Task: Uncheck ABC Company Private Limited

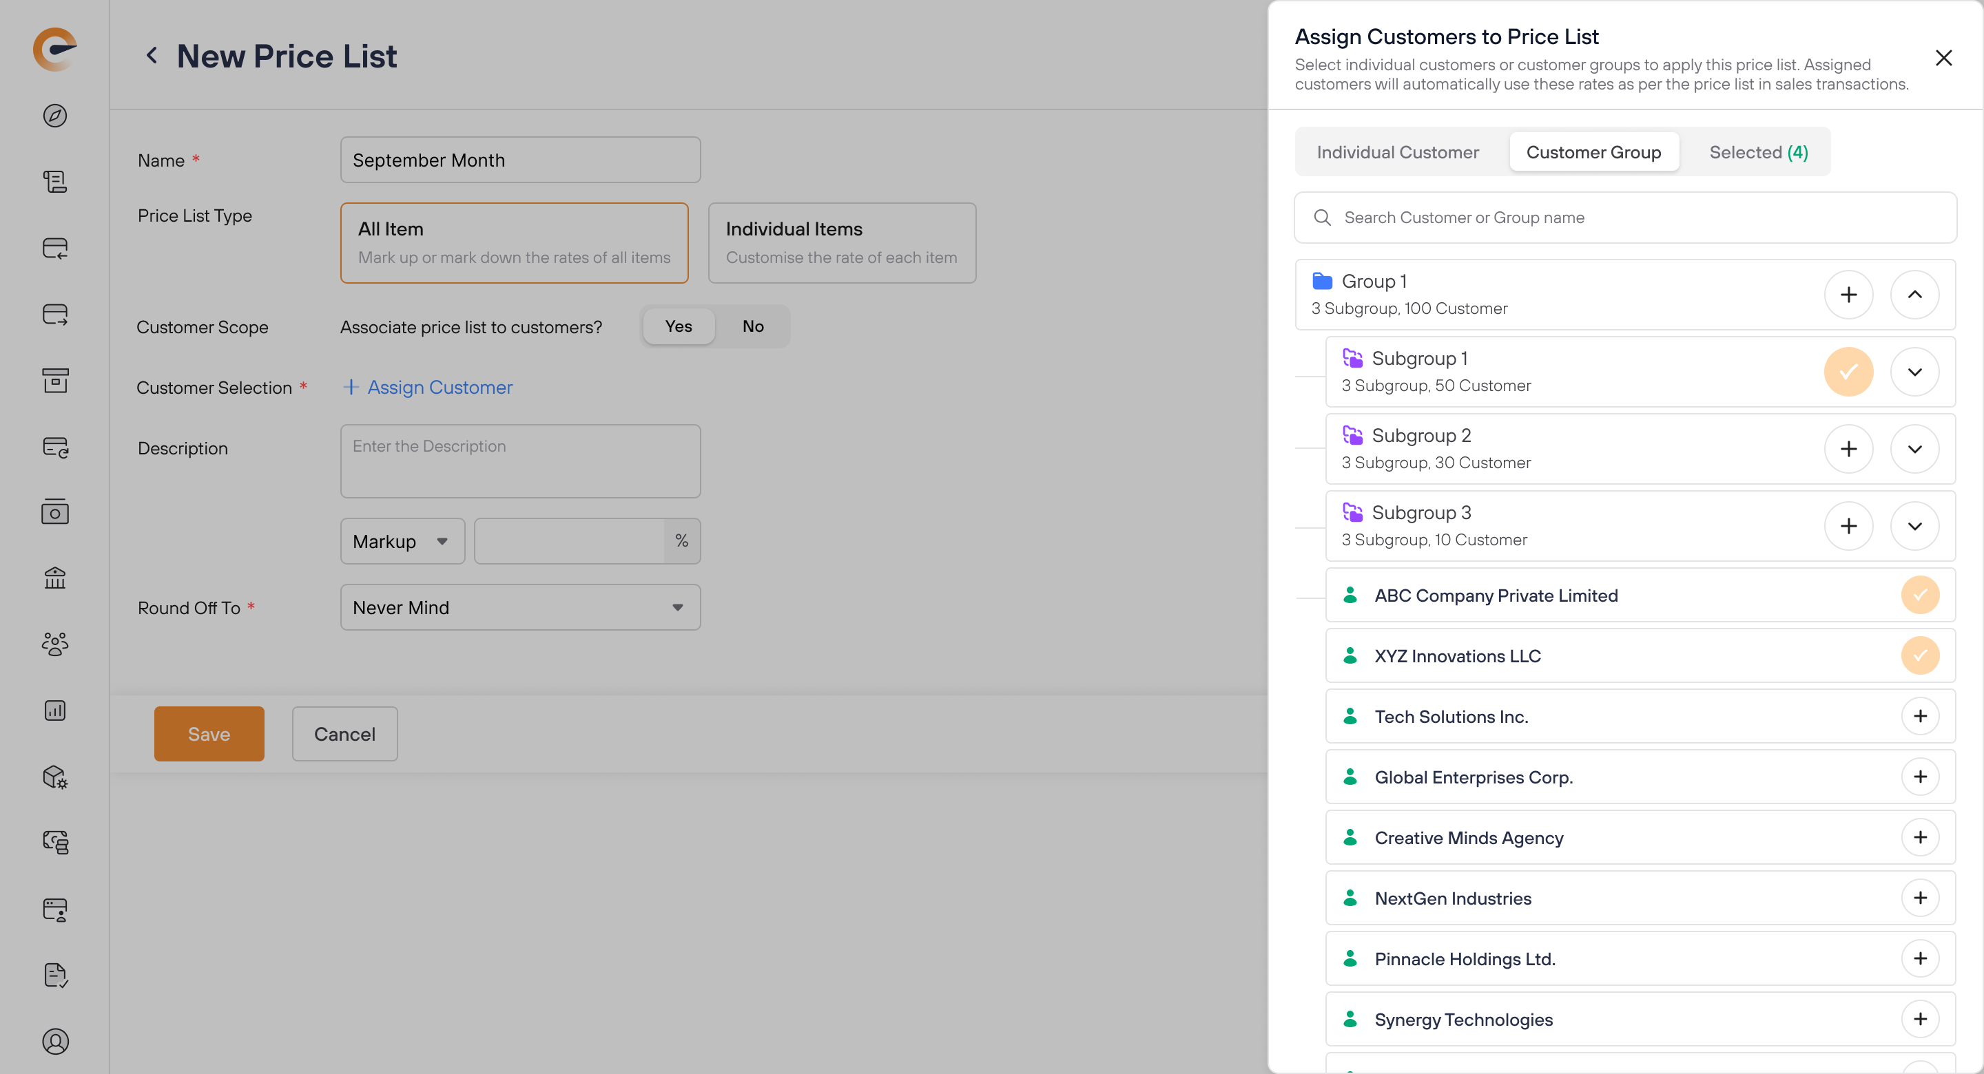Action: pos(1919,595)
